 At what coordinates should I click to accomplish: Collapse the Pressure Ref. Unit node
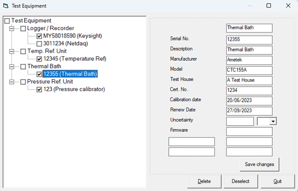point(12,82)
